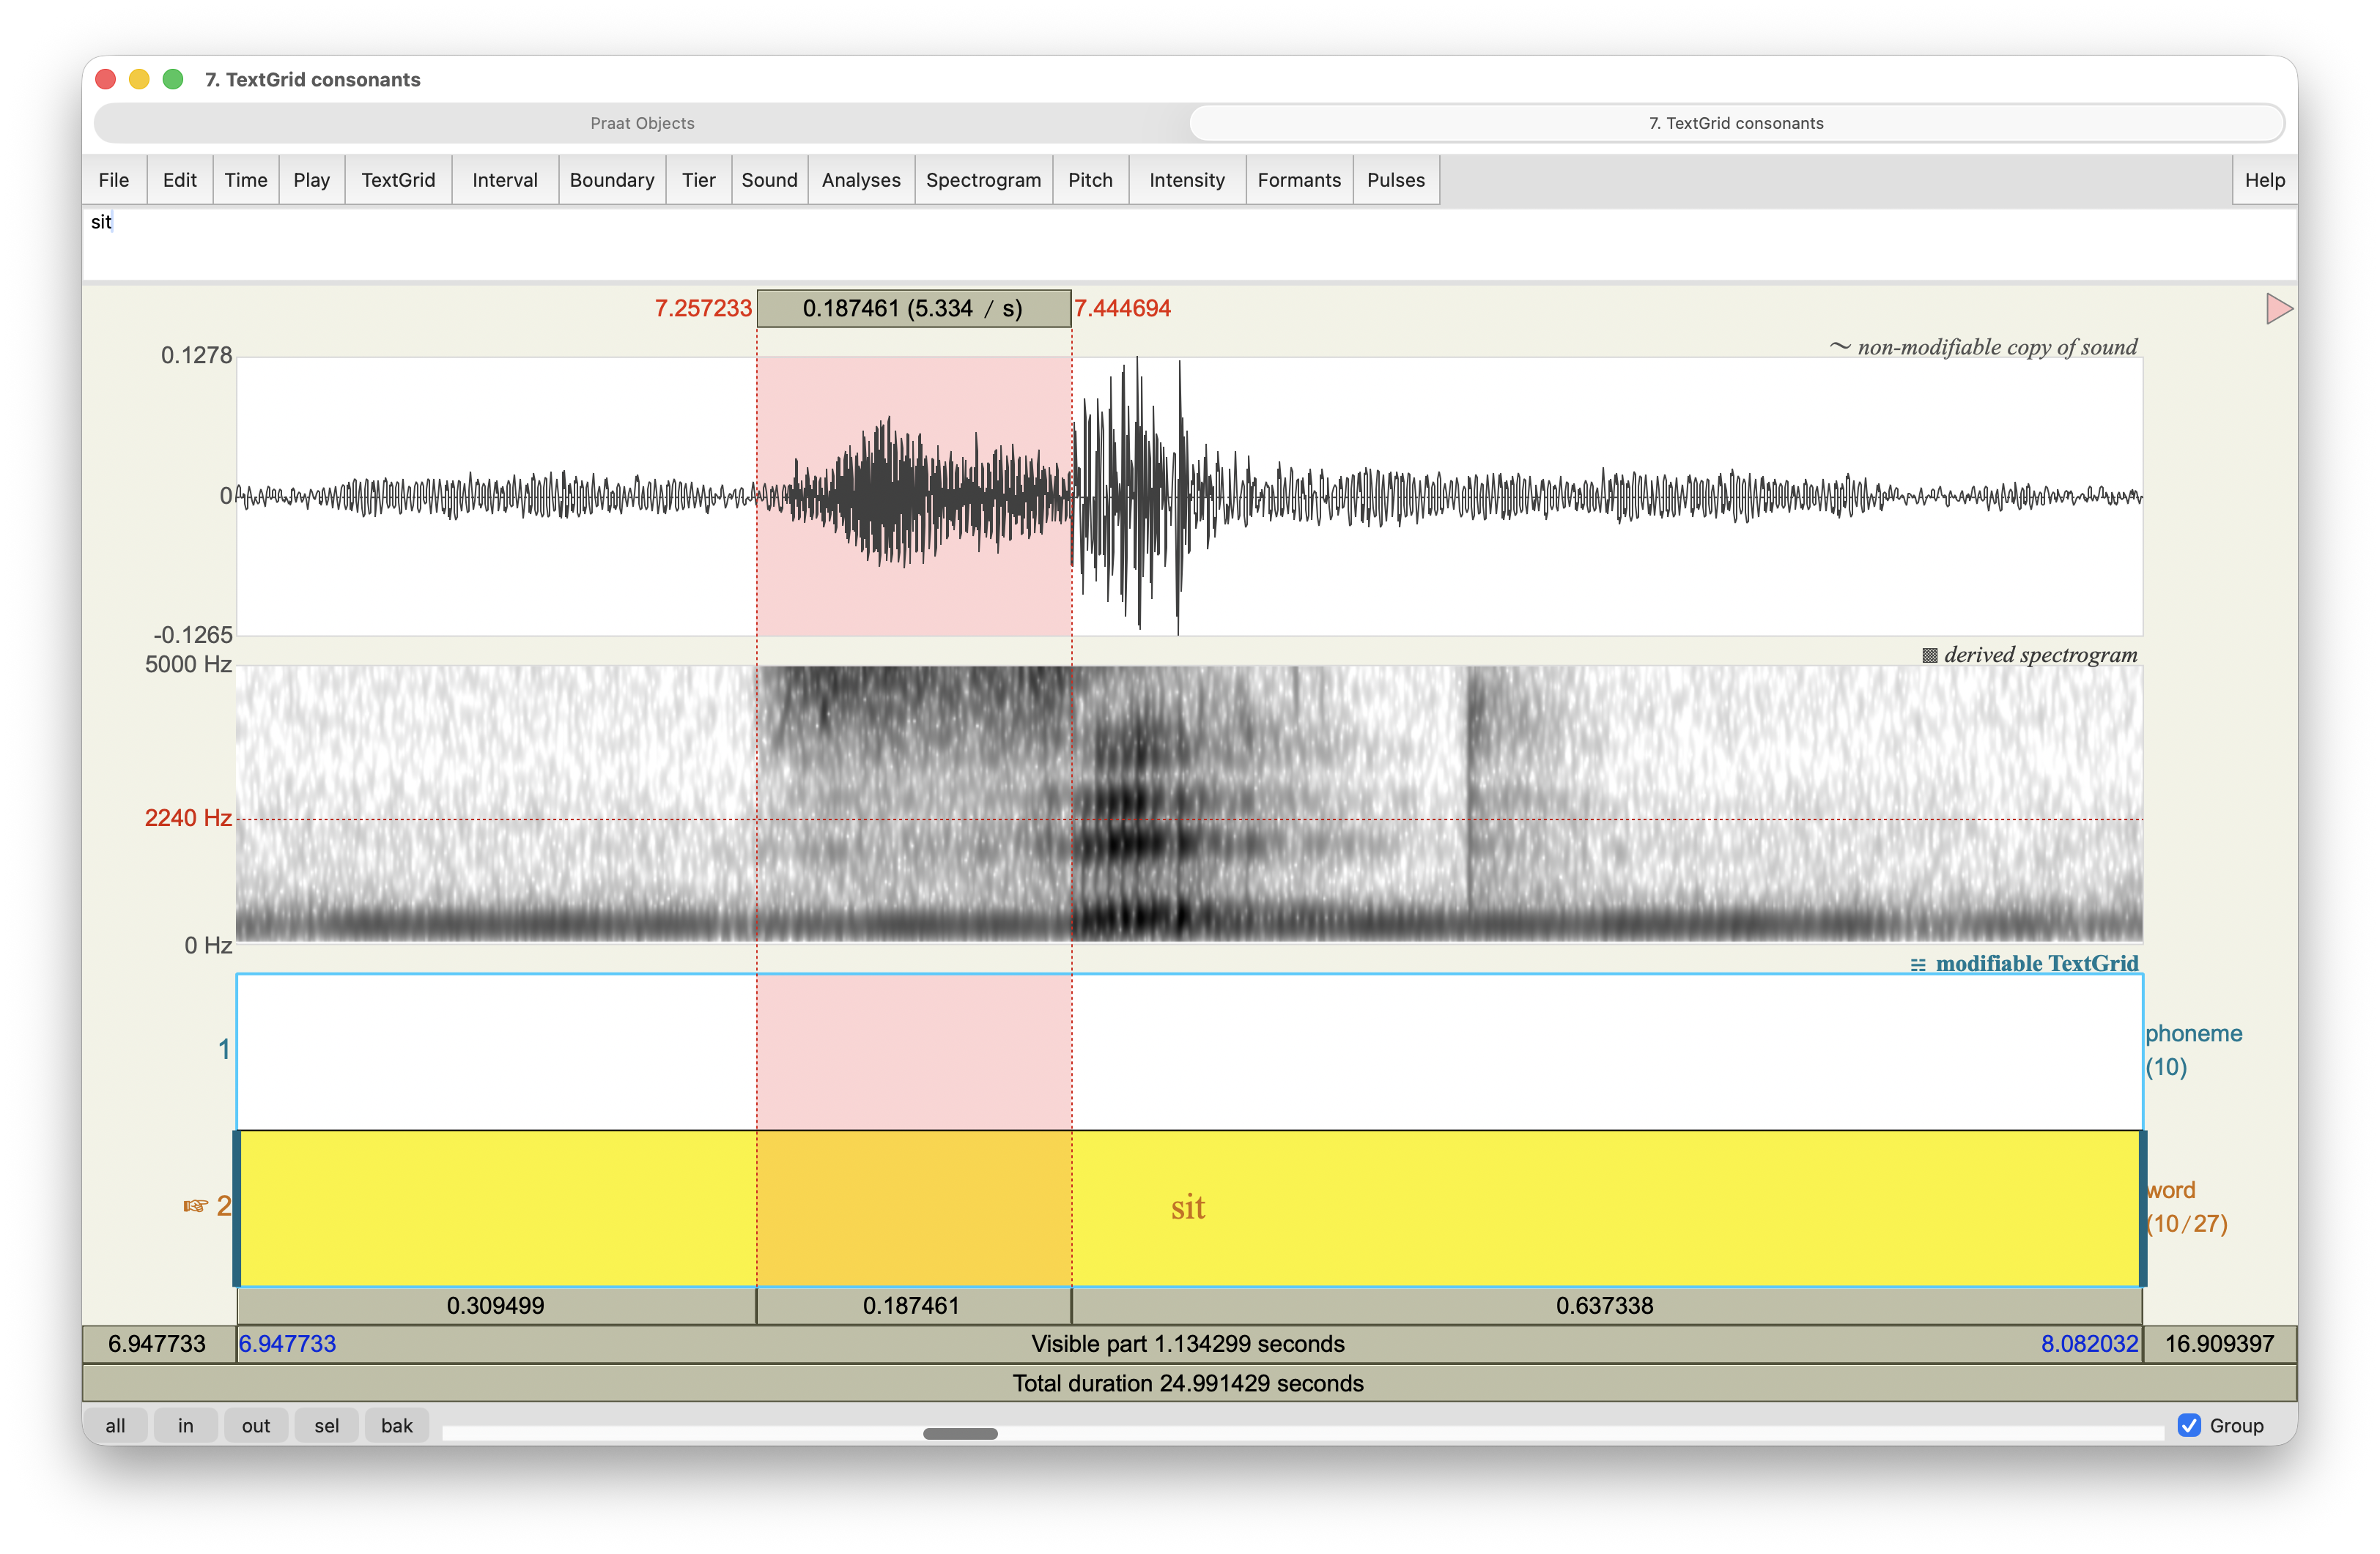Click the 'sel' zoom button

coord(327,1425)
